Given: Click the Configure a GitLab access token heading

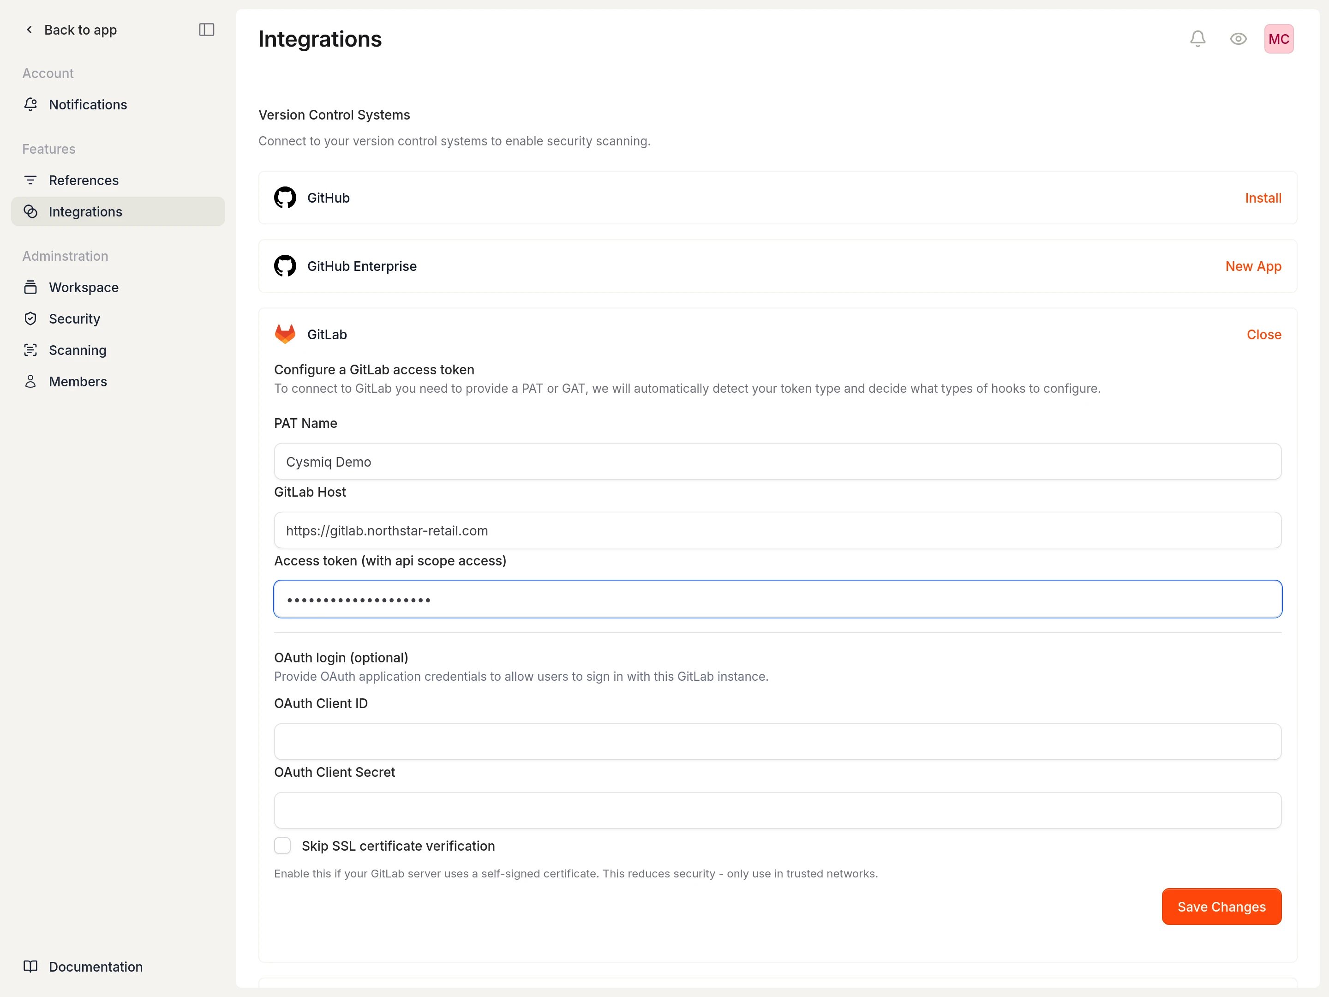Looking at the screenshot, I should click(x=374, y=370).
